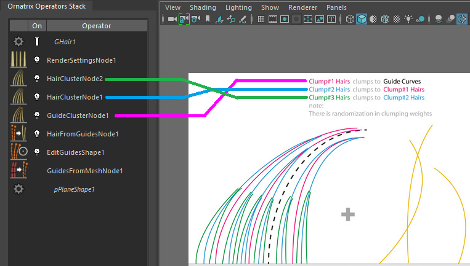Toggle the RenderSettingsNode1 on-state bulb
This screenshot has height=266, width=470.
(37, 60)
